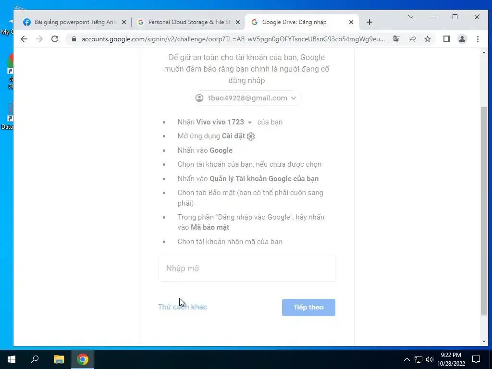Viewport: 492px width, 369px height.
Task: Share this page from address bar
Action: coord(412,39)
